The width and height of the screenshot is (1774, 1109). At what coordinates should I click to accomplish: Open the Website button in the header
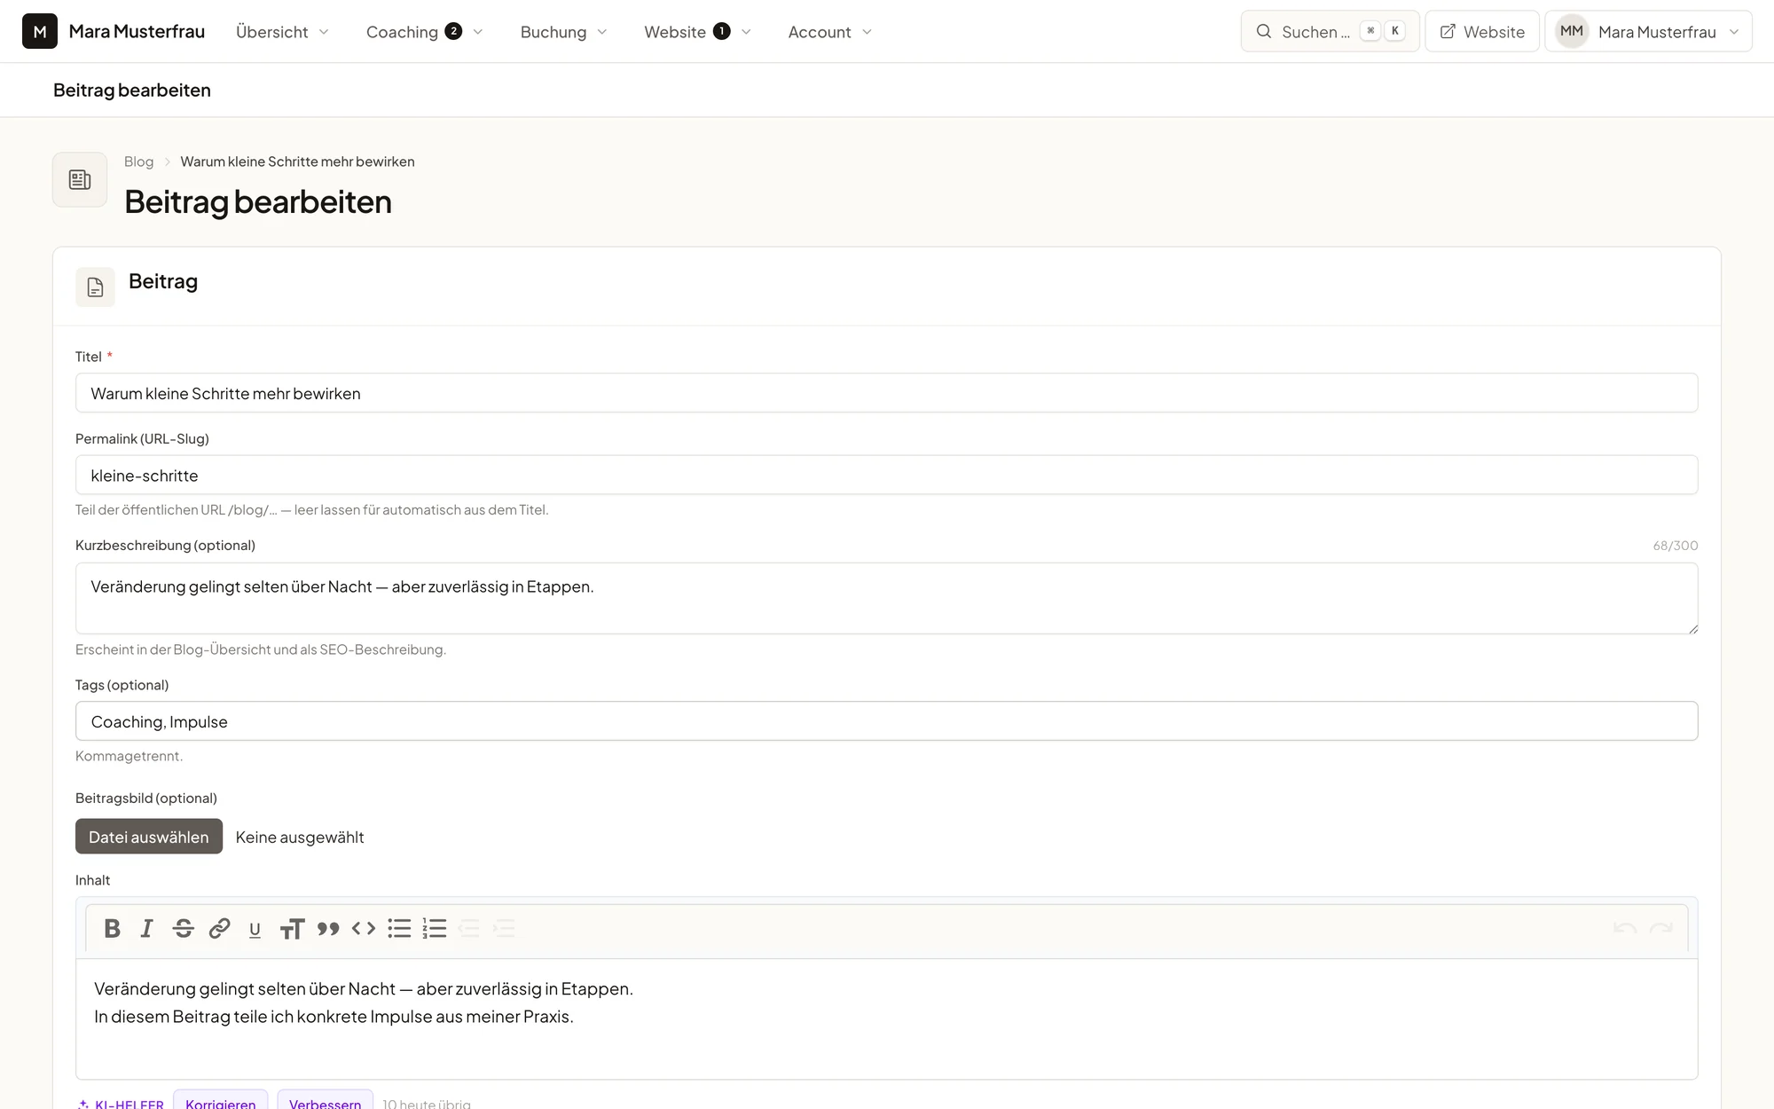click(1482, 32)
